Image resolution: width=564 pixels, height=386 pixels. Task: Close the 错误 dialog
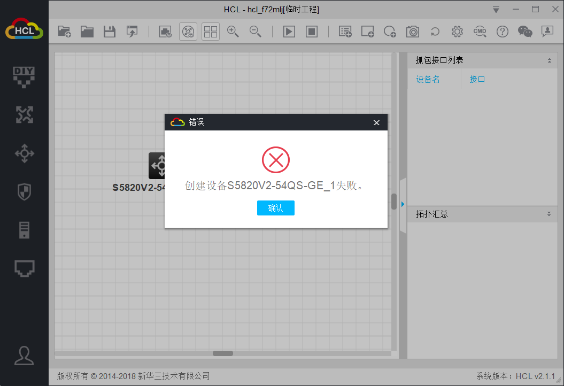pyautogui.click(x=376, y=122)
